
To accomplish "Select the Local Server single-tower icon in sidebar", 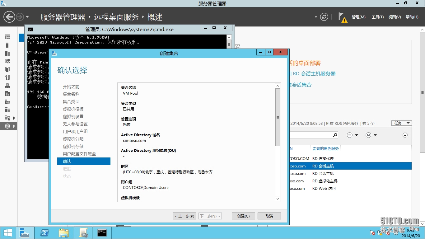I will coord(7,45).
